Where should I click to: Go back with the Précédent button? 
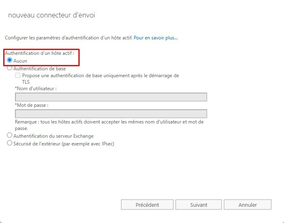(x=147, y=205)
